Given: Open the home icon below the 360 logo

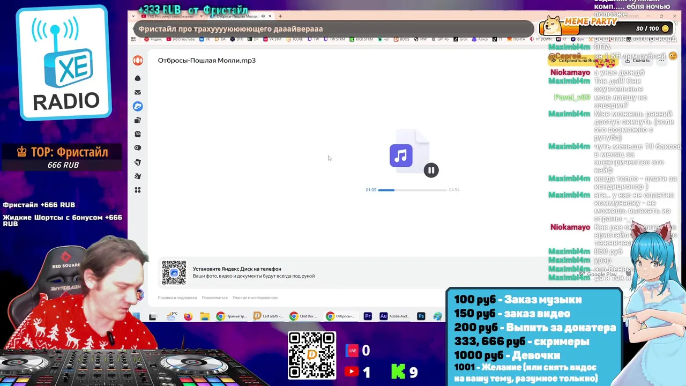Looking at the screenshot, I should (138, 78).
